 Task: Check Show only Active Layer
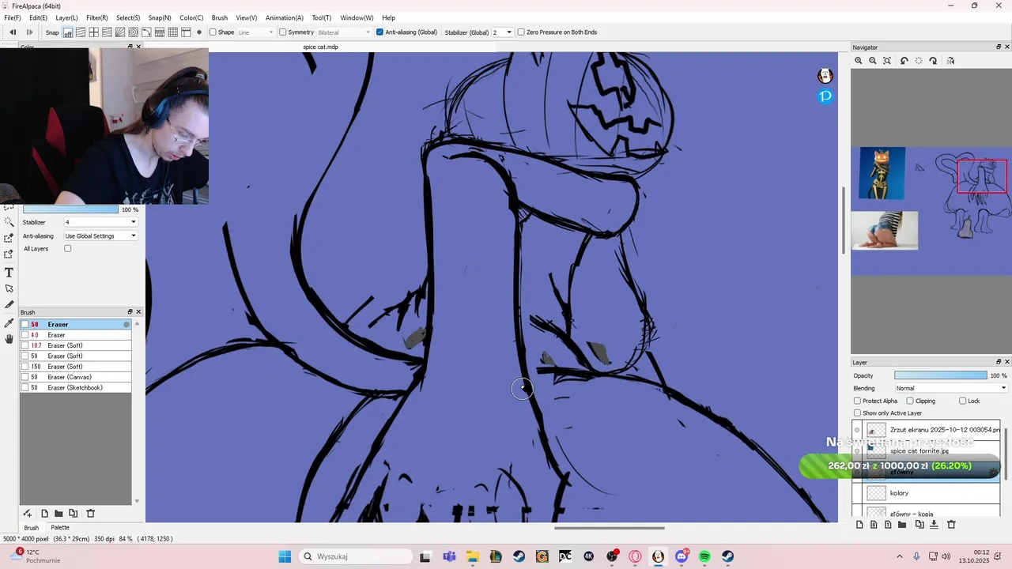coord(857,413)
